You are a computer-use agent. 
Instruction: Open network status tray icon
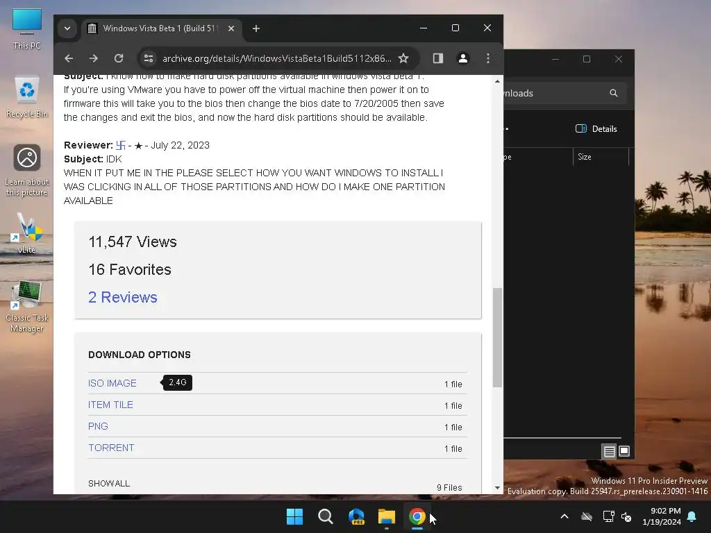[x=608, y=516]
